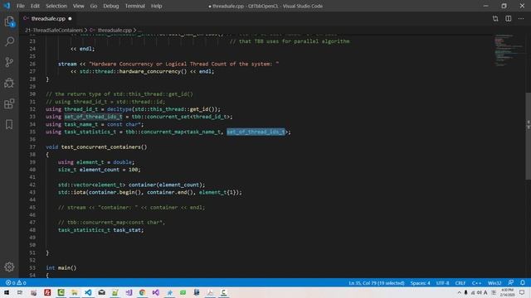Open the File menu
Viewport: 531px width, 298px height.
coord(20,6)
